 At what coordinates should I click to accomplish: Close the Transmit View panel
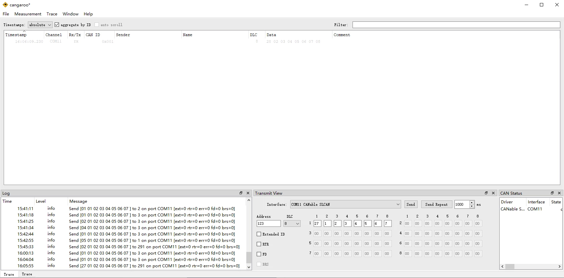pyautogui.click(x=493, y=193)
